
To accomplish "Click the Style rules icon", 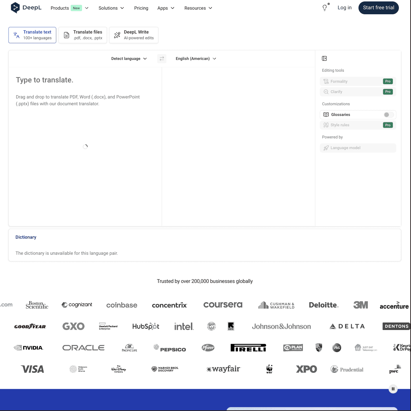I will (326, 125).
